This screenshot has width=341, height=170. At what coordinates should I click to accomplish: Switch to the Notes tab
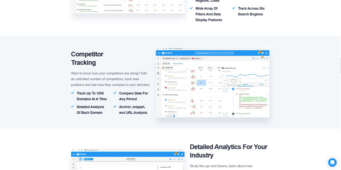pyautogui.click(x=261, y=84)
